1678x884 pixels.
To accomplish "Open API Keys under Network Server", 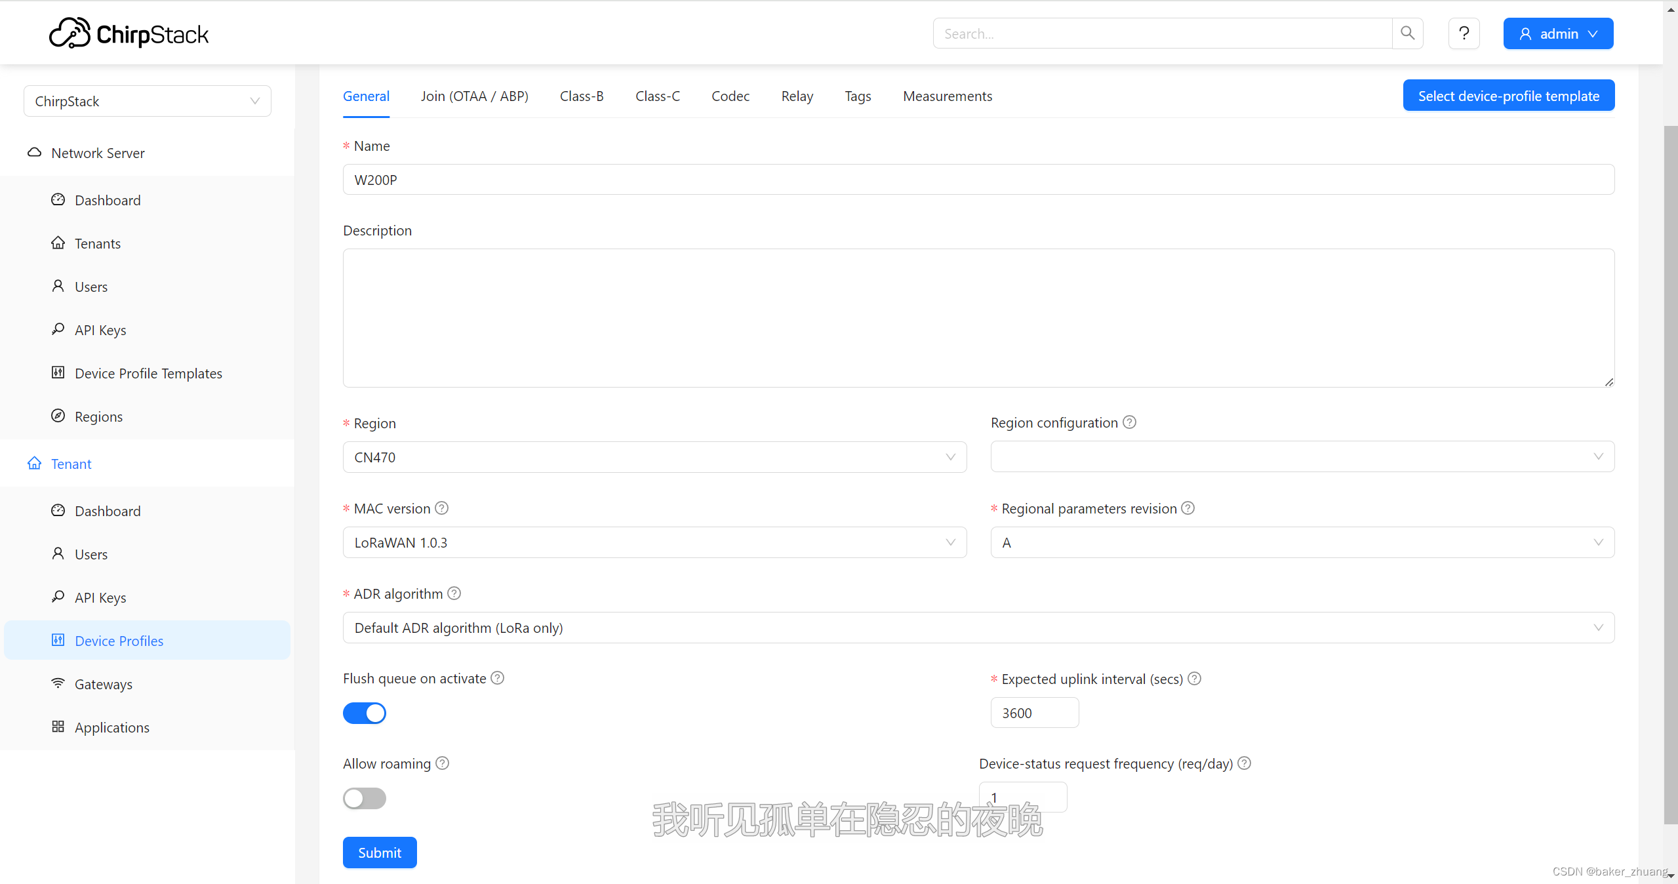I will coord(100,330).
